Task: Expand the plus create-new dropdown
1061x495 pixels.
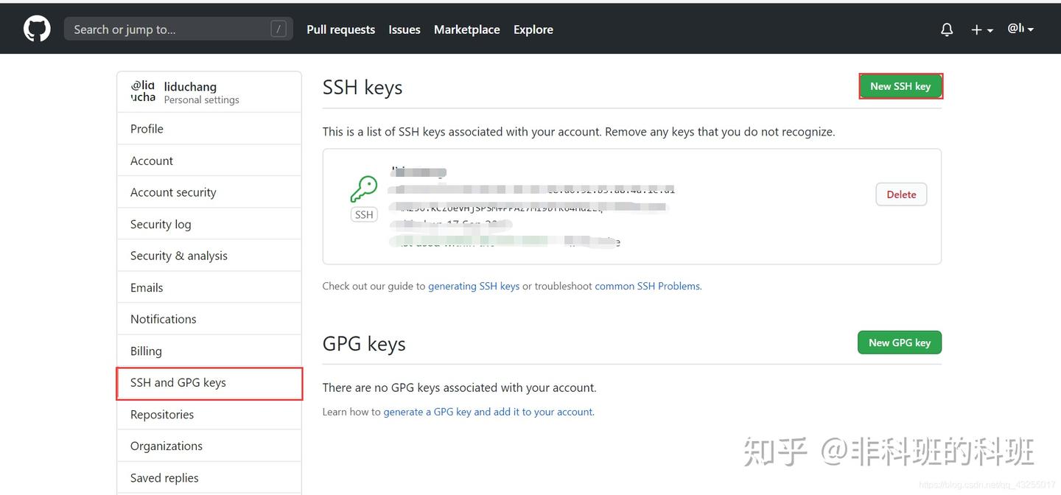Action: tap(981, 29)
